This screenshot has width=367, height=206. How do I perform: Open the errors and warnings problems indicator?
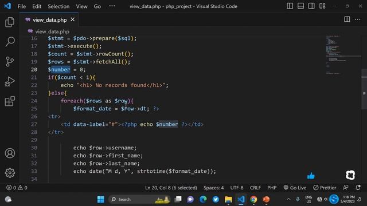click(17, 188)
